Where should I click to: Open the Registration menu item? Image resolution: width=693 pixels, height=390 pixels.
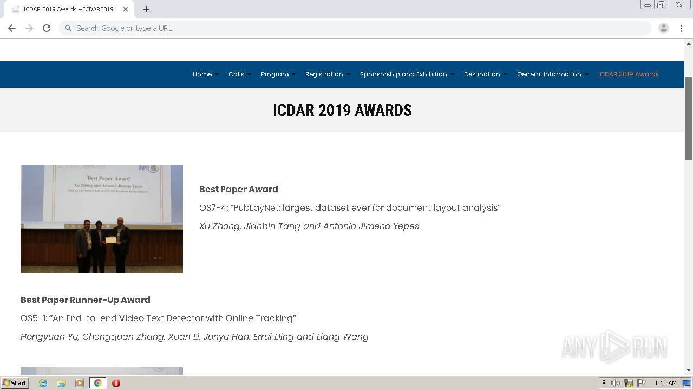pyautogui.click(x=324, y=74)
